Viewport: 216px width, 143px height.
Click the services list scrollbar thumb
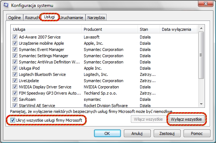click(x=201, y=55)
